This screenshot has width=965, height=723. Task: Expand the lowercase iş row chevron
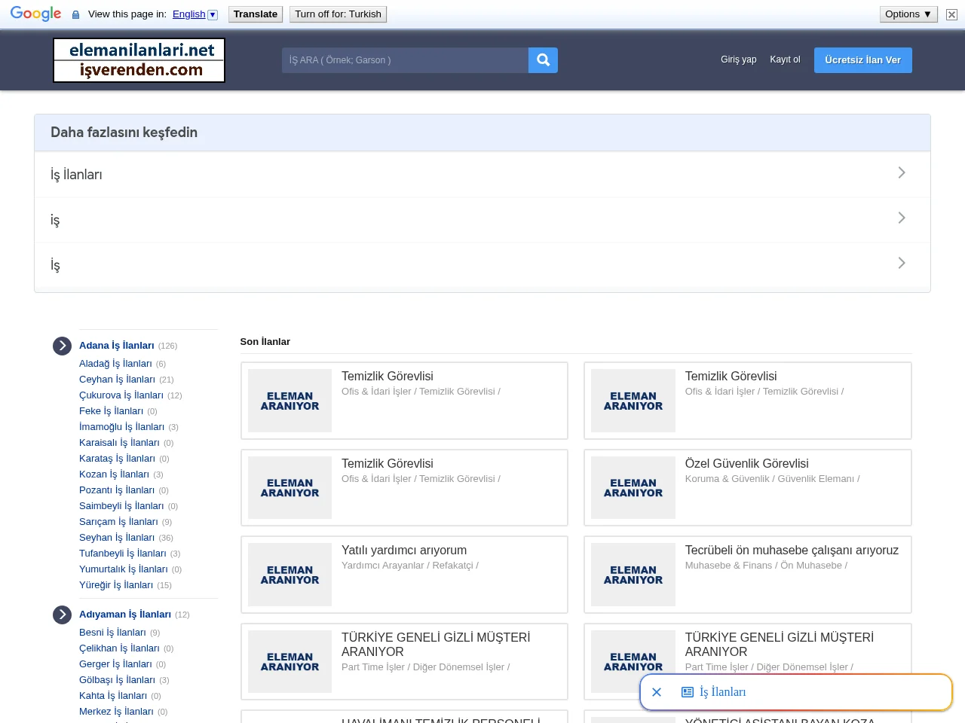pyautogui.click(x=902, y=218)
